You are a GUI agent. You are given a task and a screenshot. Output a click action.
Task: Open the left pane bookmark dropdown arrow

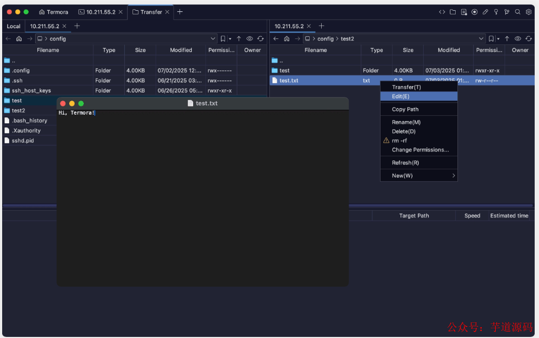coord(230,39)
